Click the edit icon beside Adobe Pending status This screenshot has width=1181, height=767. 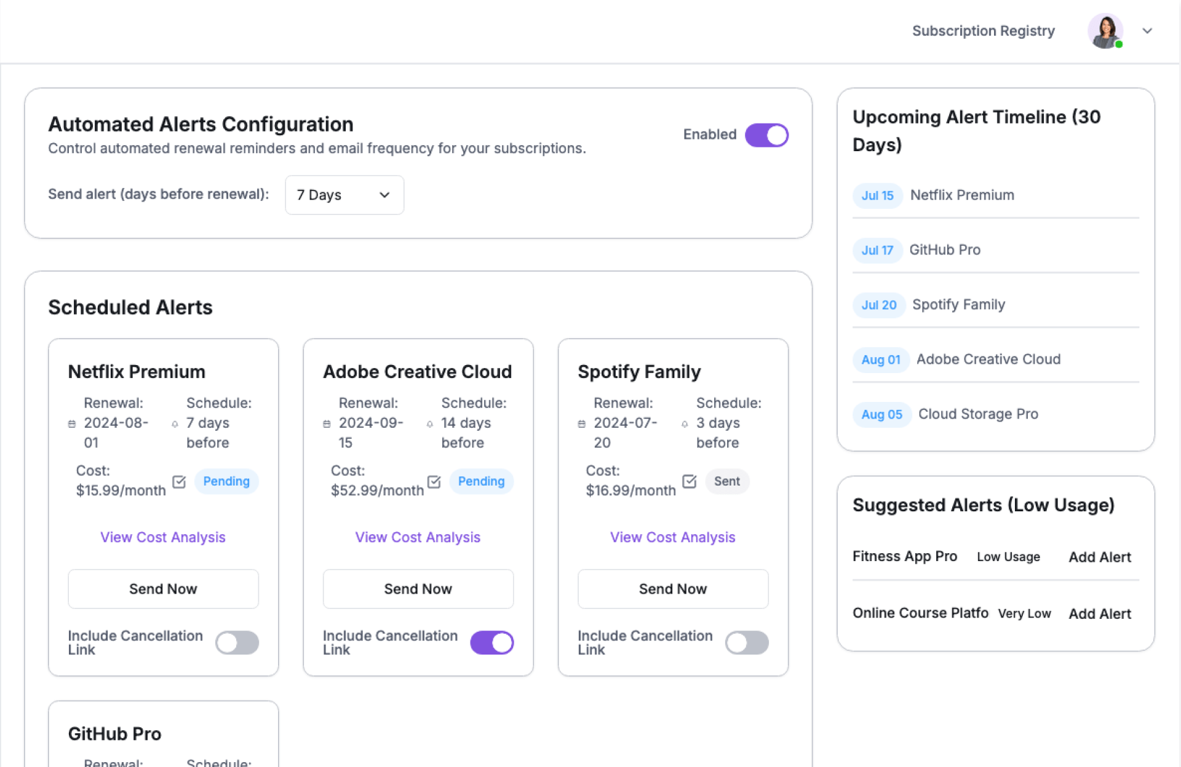coord(434,482)
